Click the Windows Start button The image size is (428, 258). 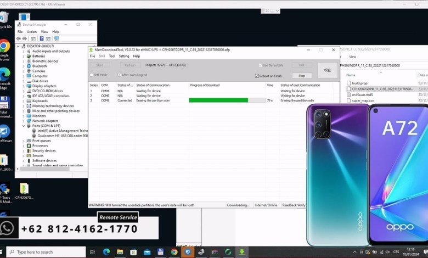6,252
